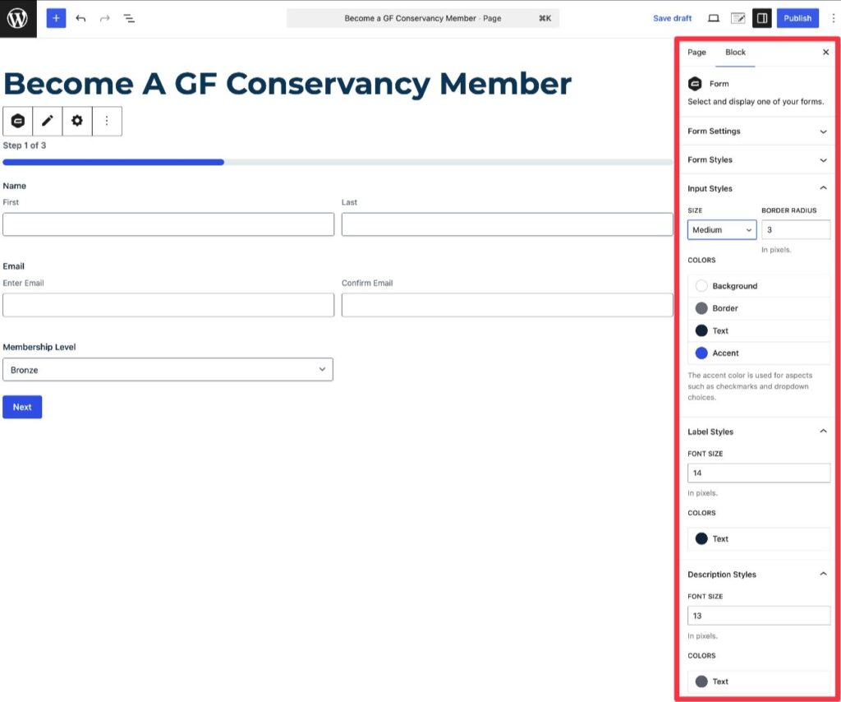Click the gear form settings icon
The height and width of the screenshot is (702, 841).
click(x=77, y=121)
